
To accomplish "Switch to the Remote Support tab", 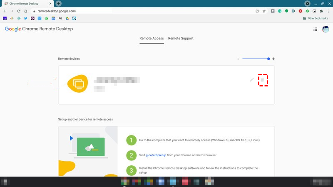I will coord(181,38).
